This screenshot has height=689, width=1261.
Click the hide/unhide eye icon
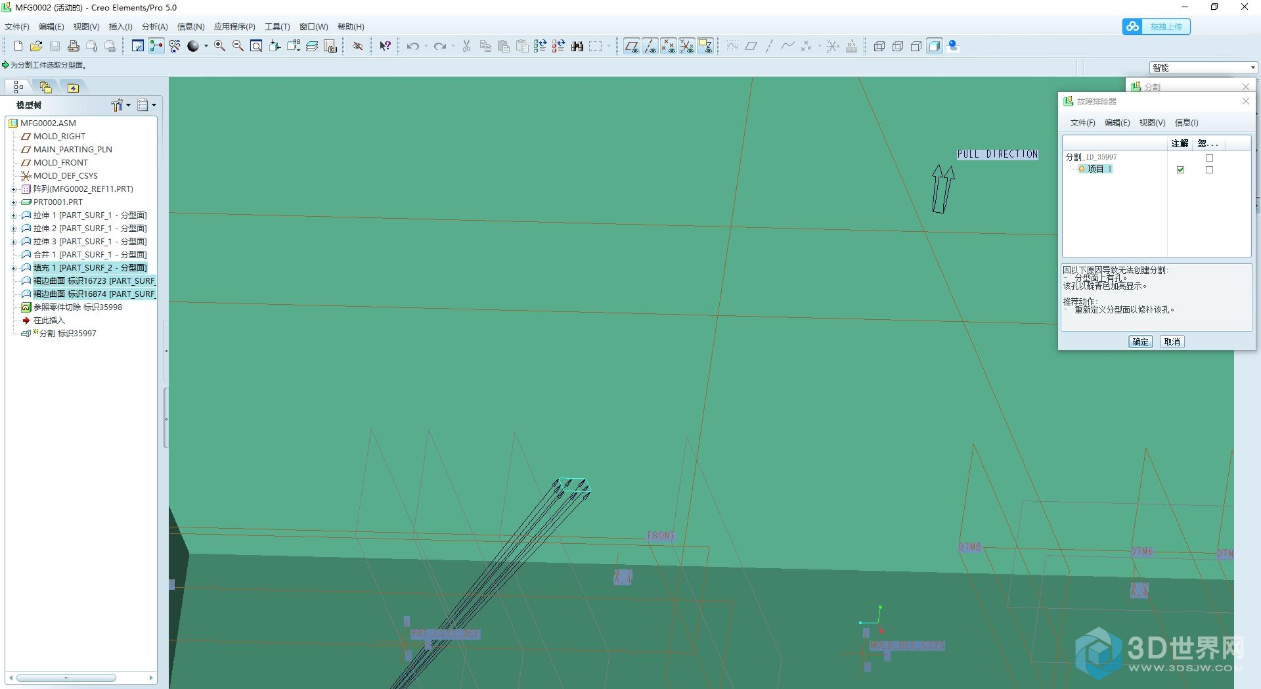[358, 46]
